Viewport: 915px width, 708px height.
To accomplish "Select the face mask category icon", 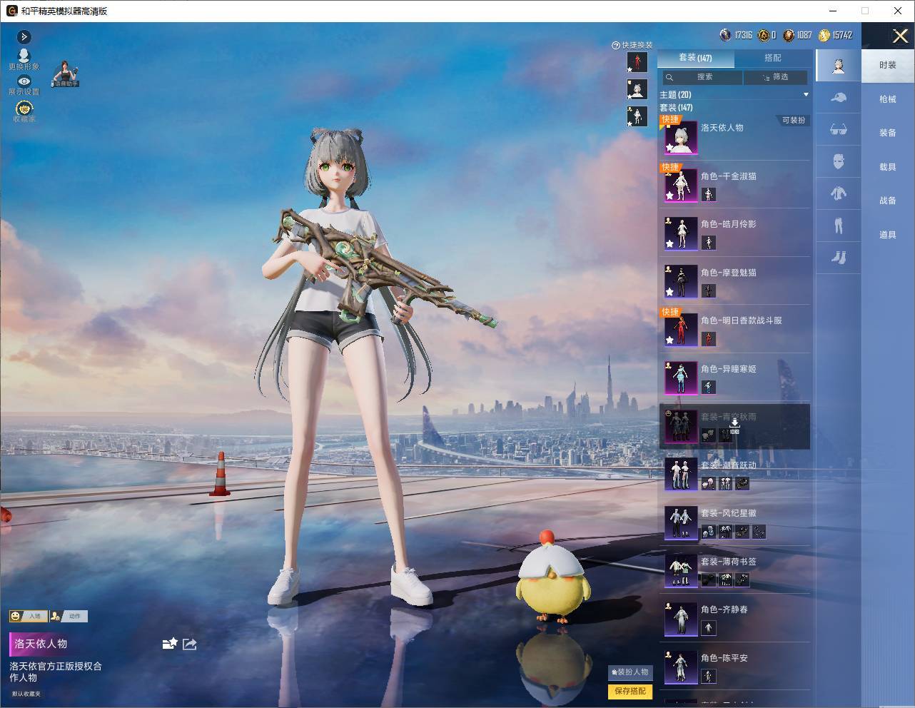I will point(839,161).
